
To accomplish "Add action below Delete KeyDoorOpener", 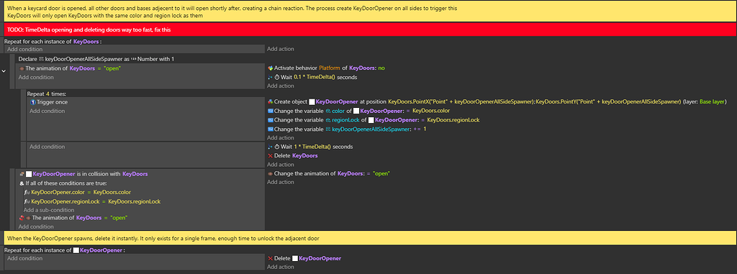I will 281,267.
